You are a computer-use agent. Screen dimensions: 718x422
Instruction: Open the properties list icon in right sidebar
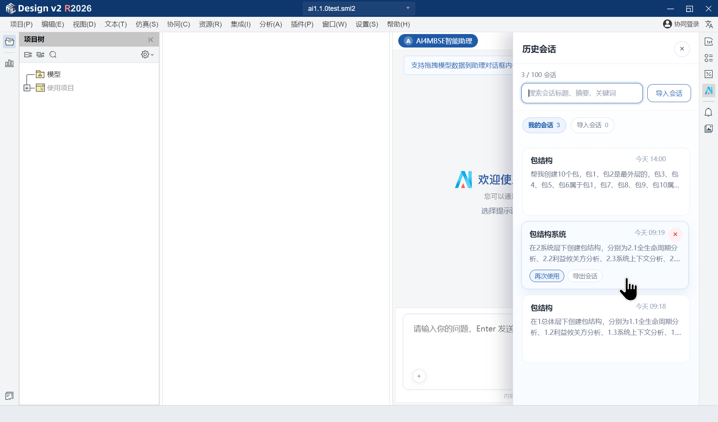pos(709,58)
